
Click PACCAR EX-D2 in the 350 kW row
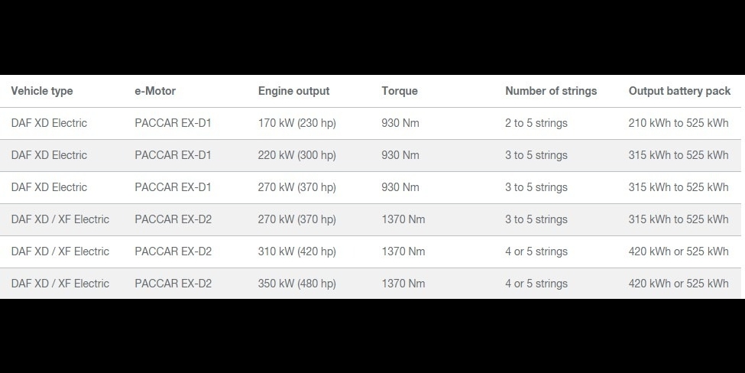[x=173, y=284]
